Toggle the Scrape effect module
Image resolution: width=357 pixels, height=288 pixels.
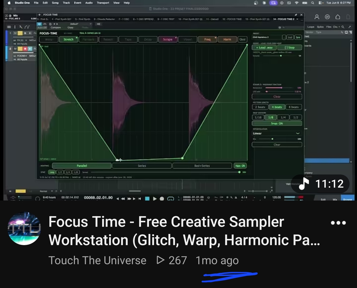pyautogui.click(x=168, y=39)
